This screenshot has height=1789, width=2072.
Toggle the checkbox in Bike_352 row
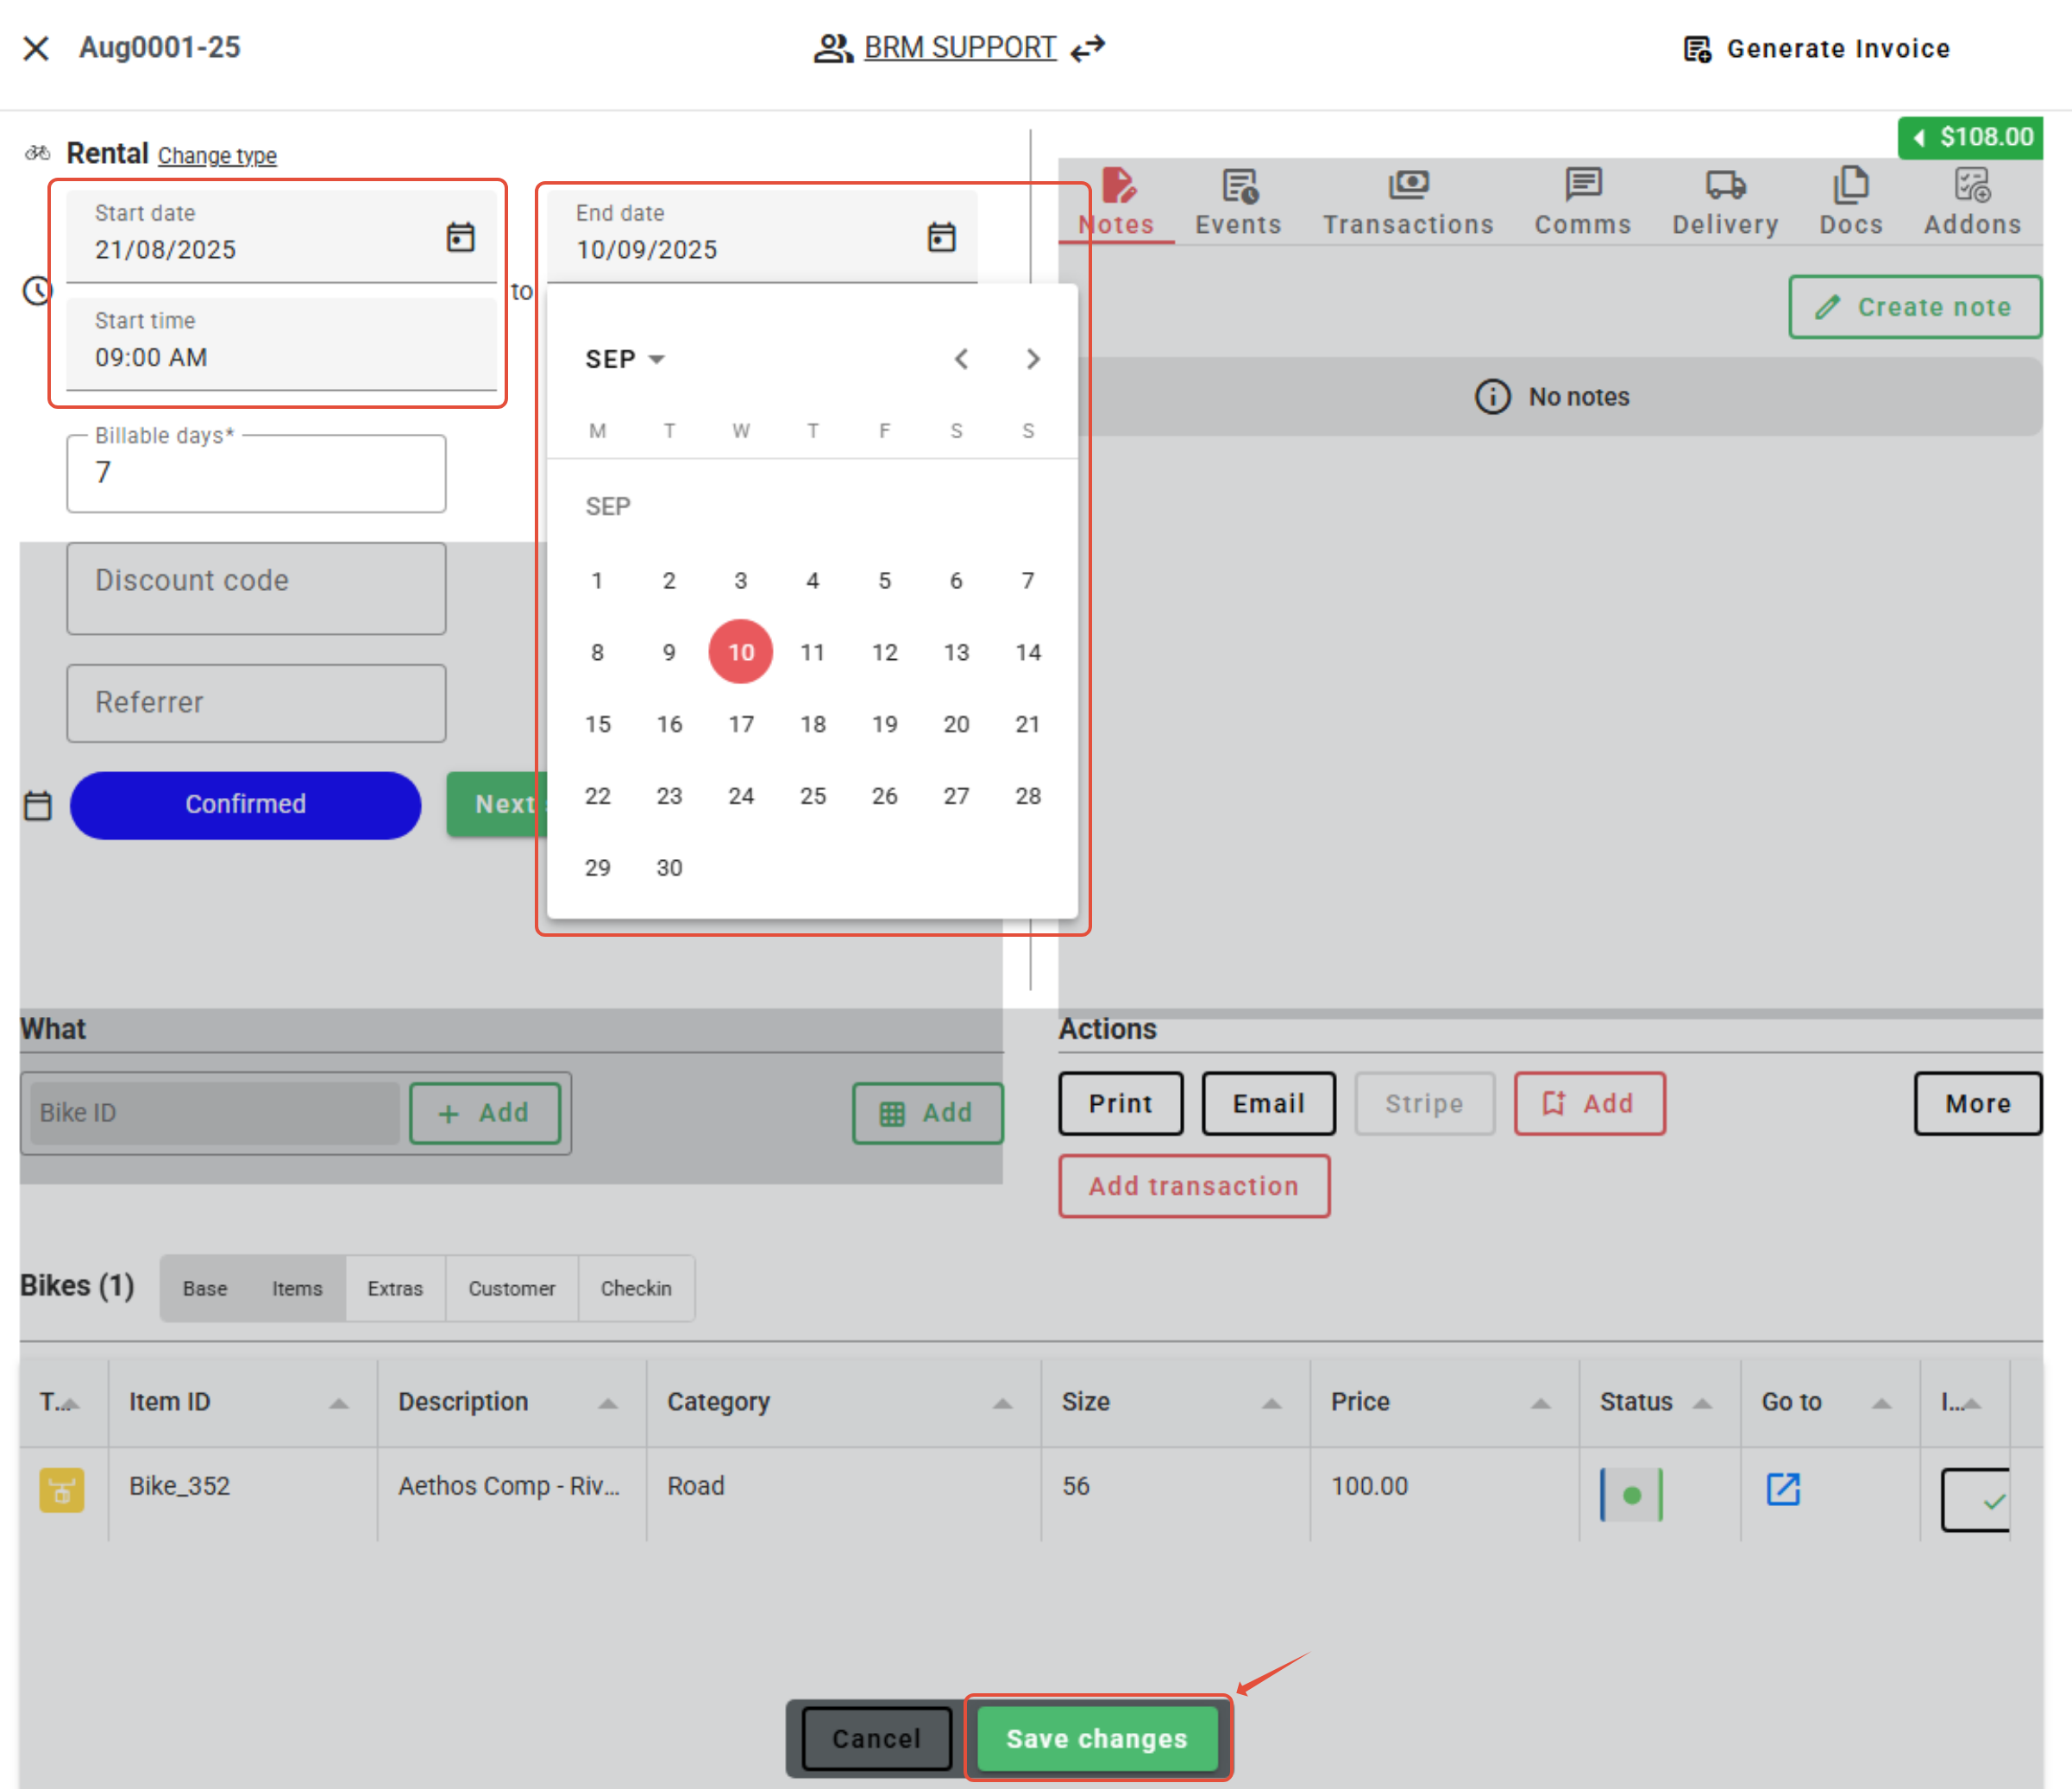coord(1976,1499)
